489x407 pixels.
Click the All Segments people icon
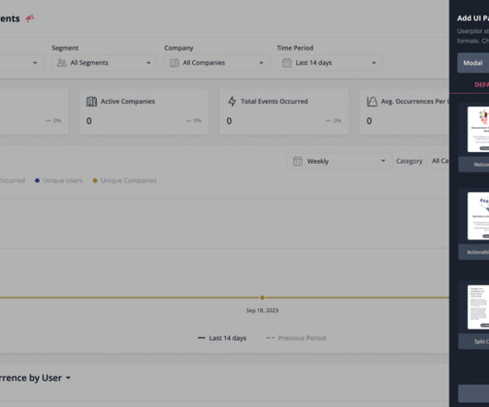click(62, 63)
